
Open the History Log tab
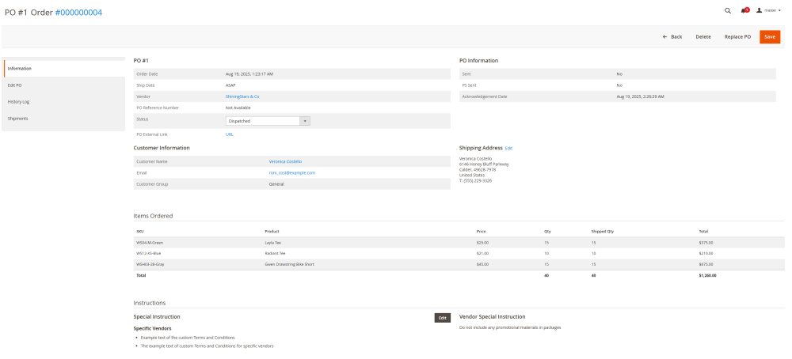(64, 102)
